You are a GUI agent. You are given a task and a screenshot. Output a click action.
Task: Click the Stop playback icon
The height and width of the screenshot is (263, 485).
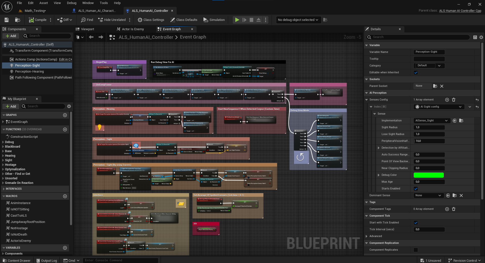[x=251, y=20]
